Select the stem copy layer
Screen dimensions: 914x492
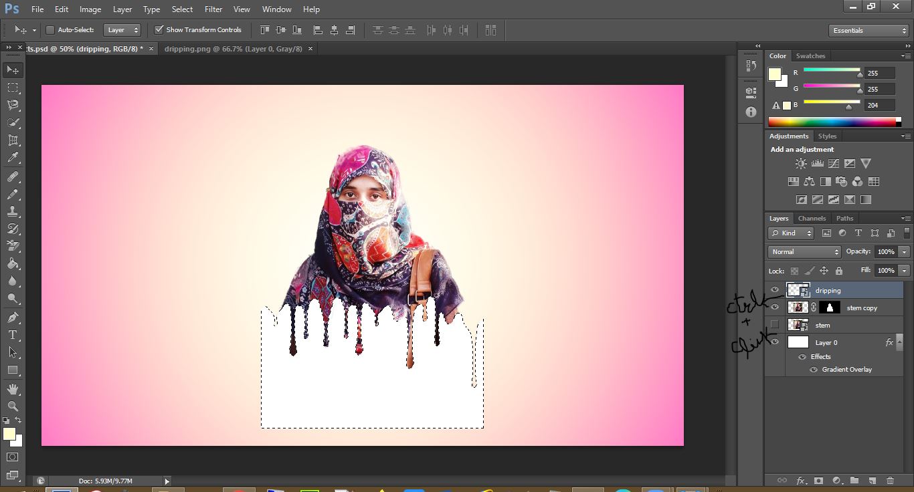862,308
